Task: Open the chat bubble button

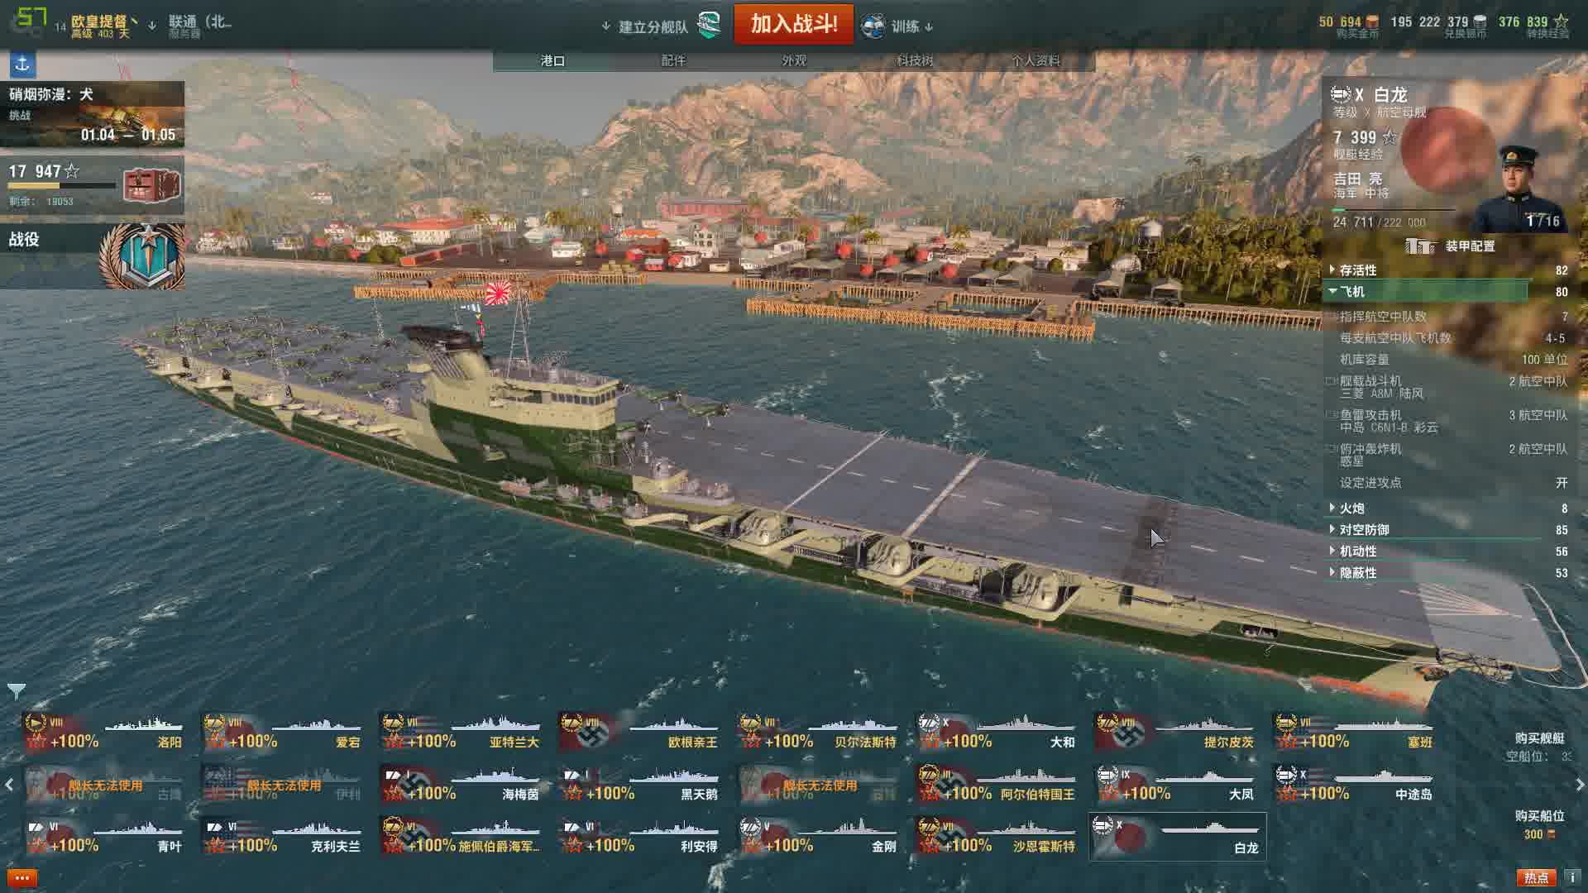Action: click(x=22, y=877)
